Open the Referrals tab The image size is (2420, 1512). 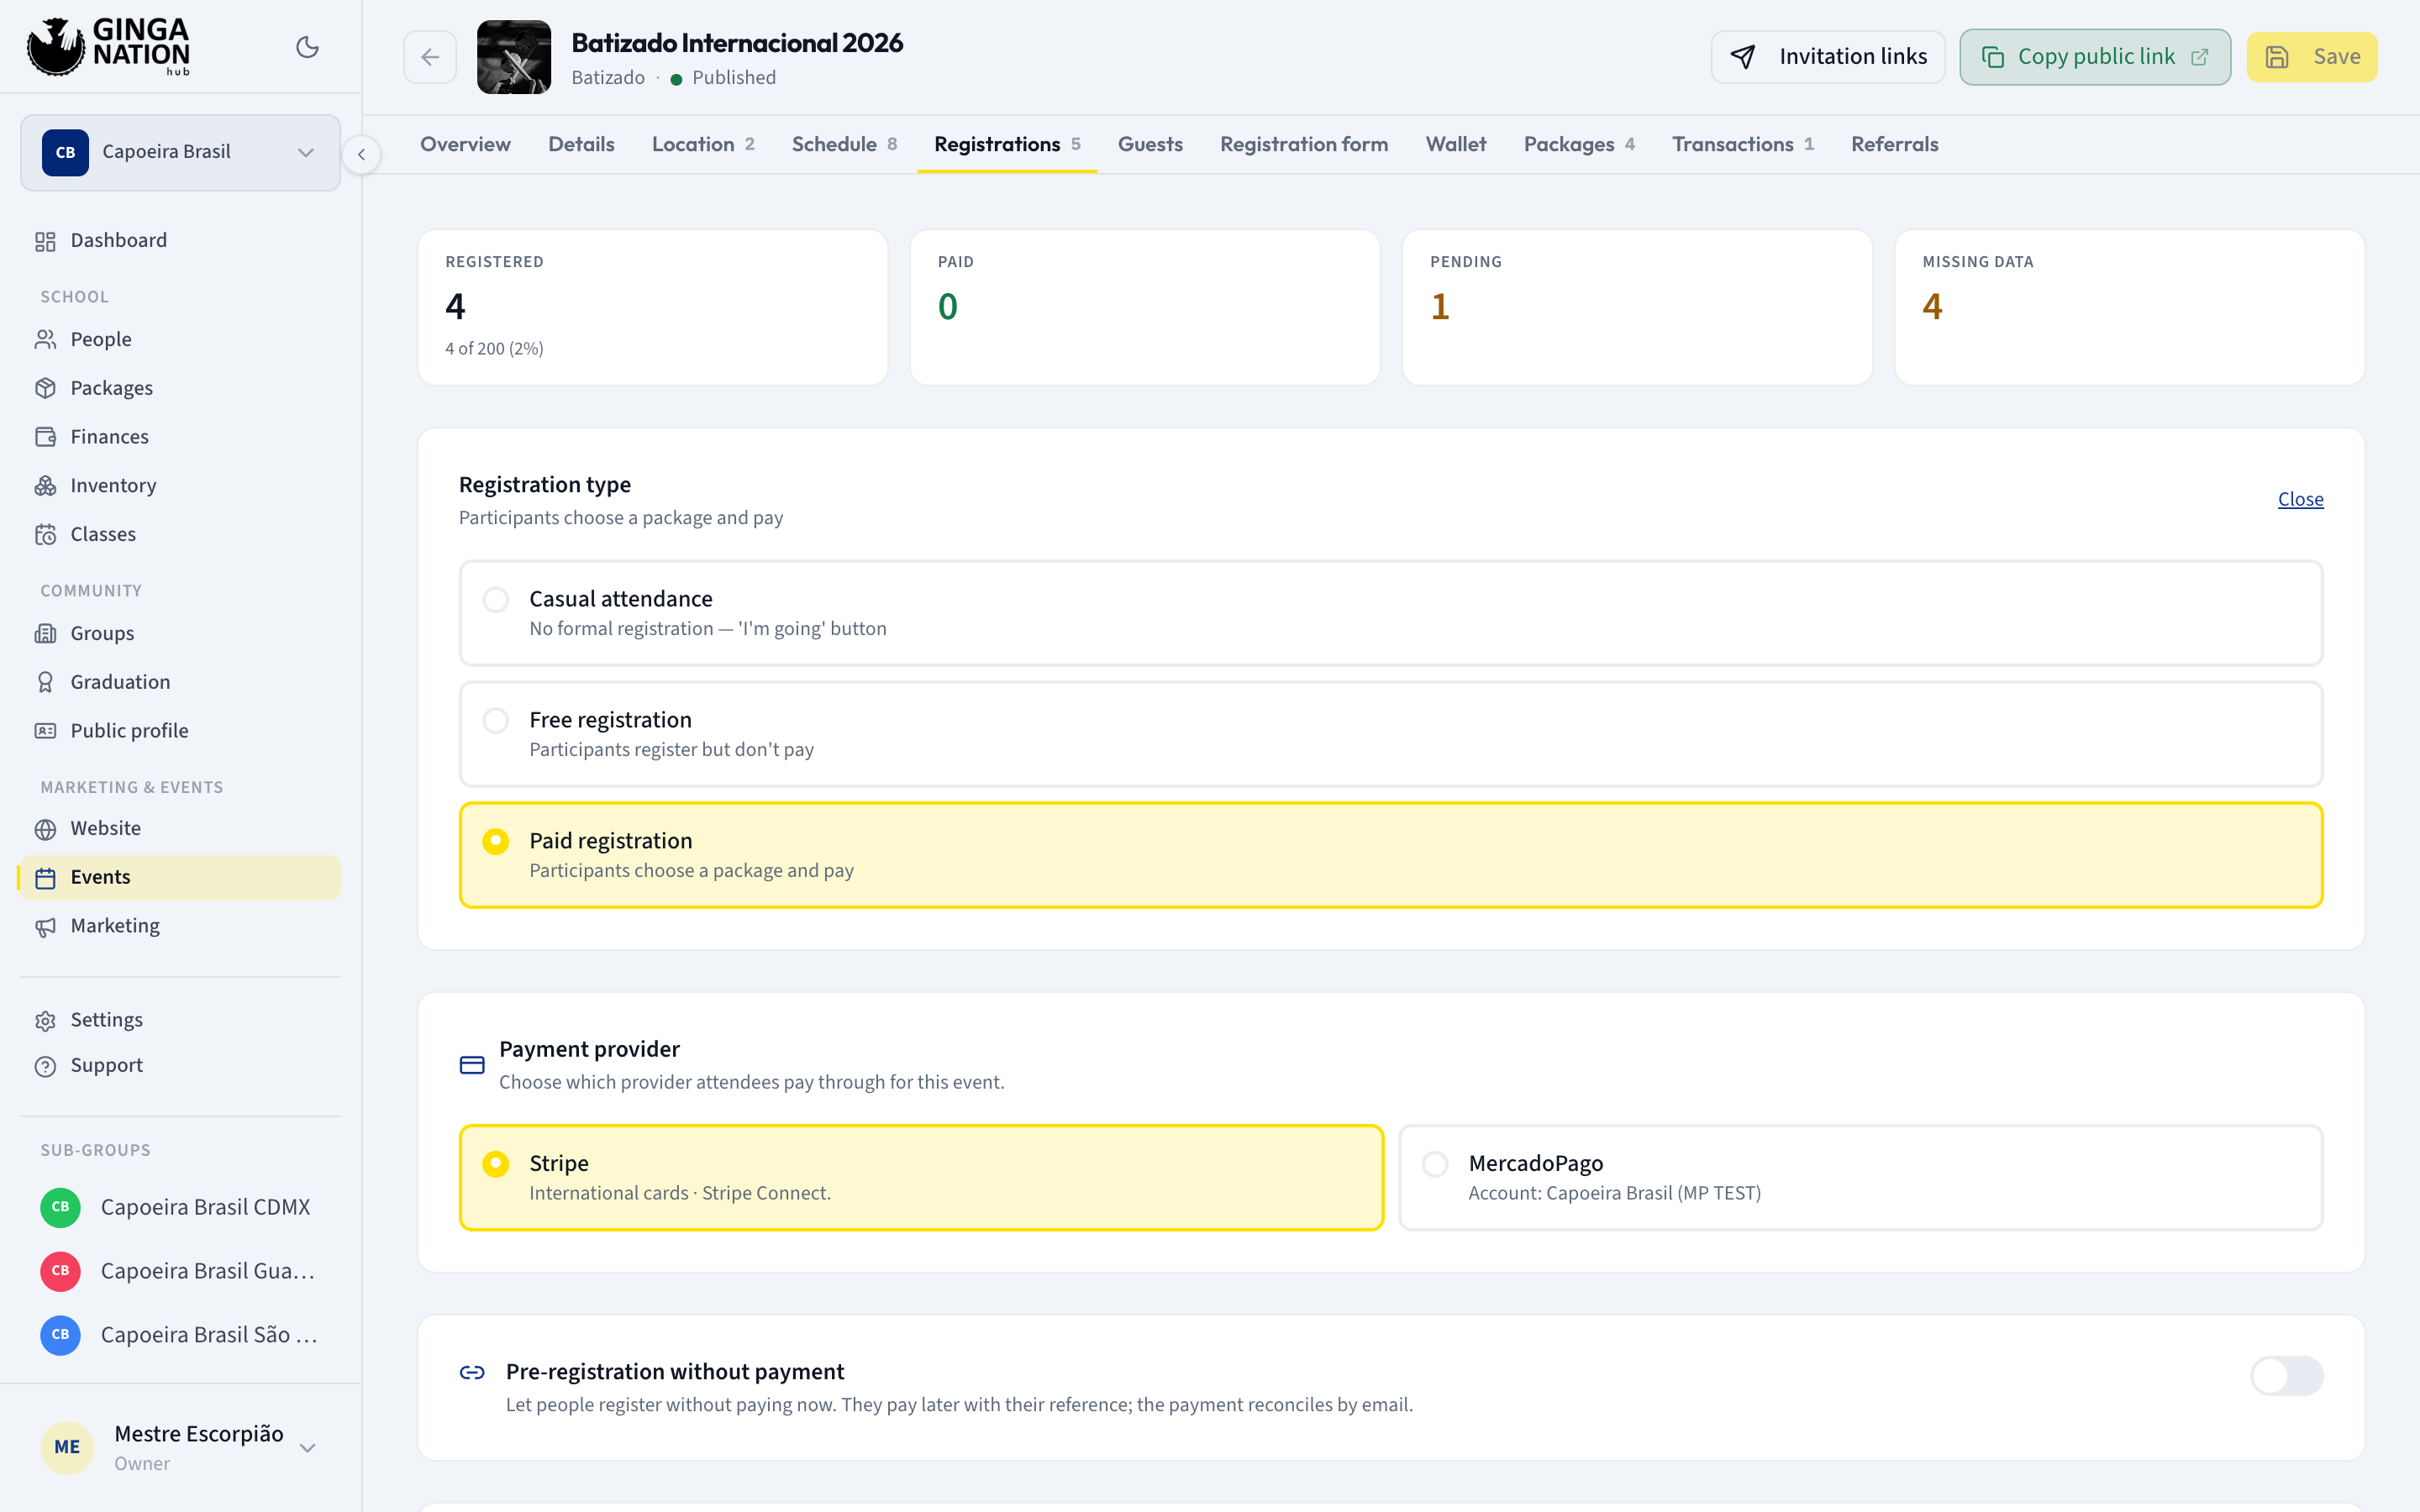(1894, 144)
